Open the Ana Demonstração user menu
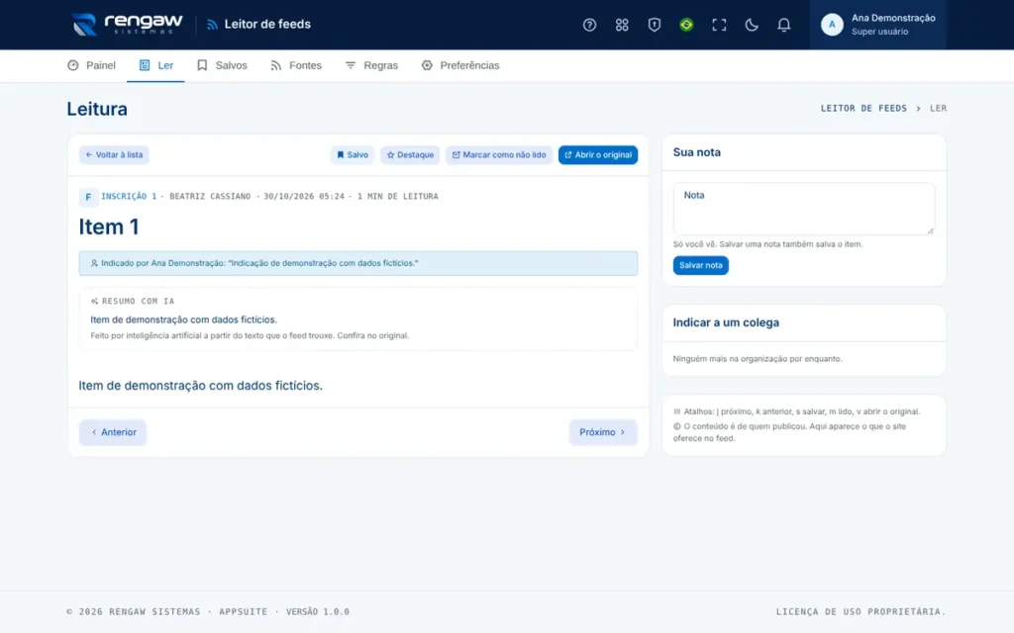This screenshot has width=1014, height=633. (x=877, y=25)
